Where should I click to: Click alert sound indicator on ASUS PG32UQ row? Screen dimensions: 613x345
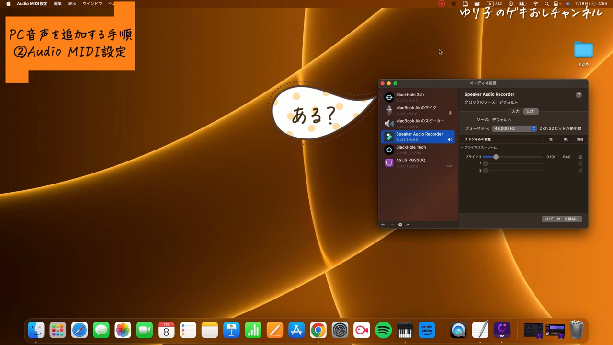[450, 166]
